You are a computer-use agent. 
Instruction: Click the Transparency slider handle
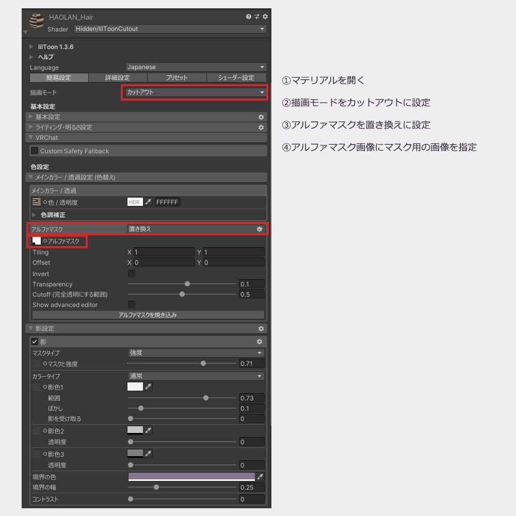[x=187, y=284]
